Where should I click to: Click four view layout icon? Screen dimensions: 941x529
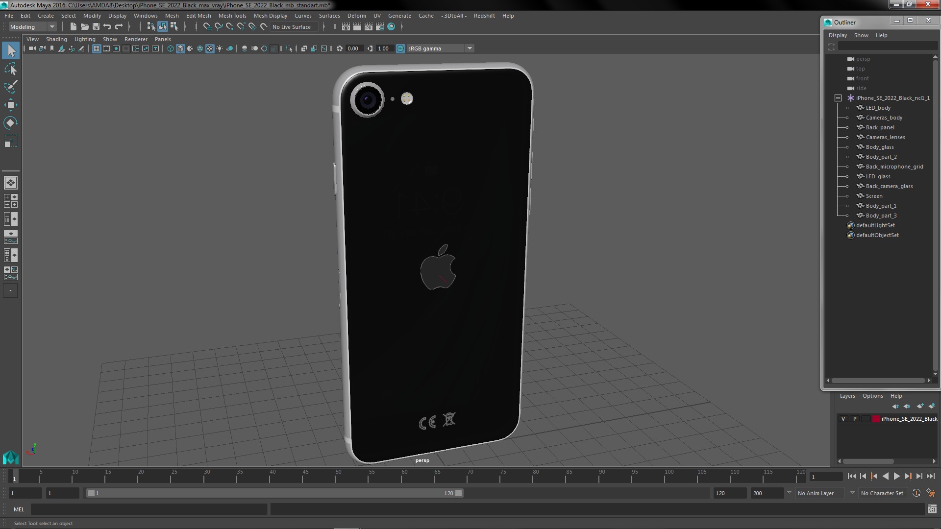(x=11, y=201)
